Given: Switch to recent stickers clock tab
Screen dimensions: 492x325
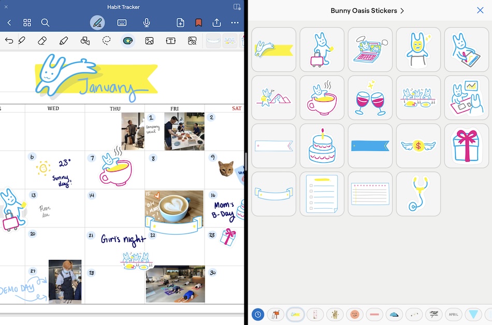Looking at the screenshot, I should point(257,314).
